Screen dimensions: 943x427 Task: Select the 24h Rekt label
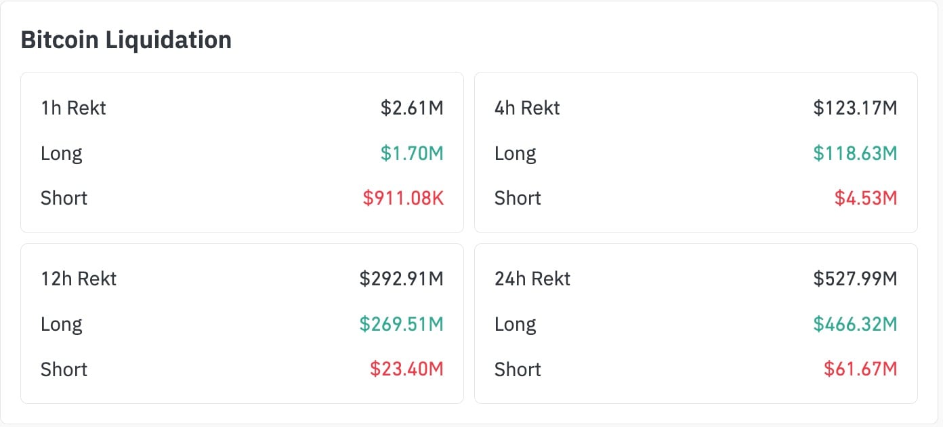click(532, 279)
